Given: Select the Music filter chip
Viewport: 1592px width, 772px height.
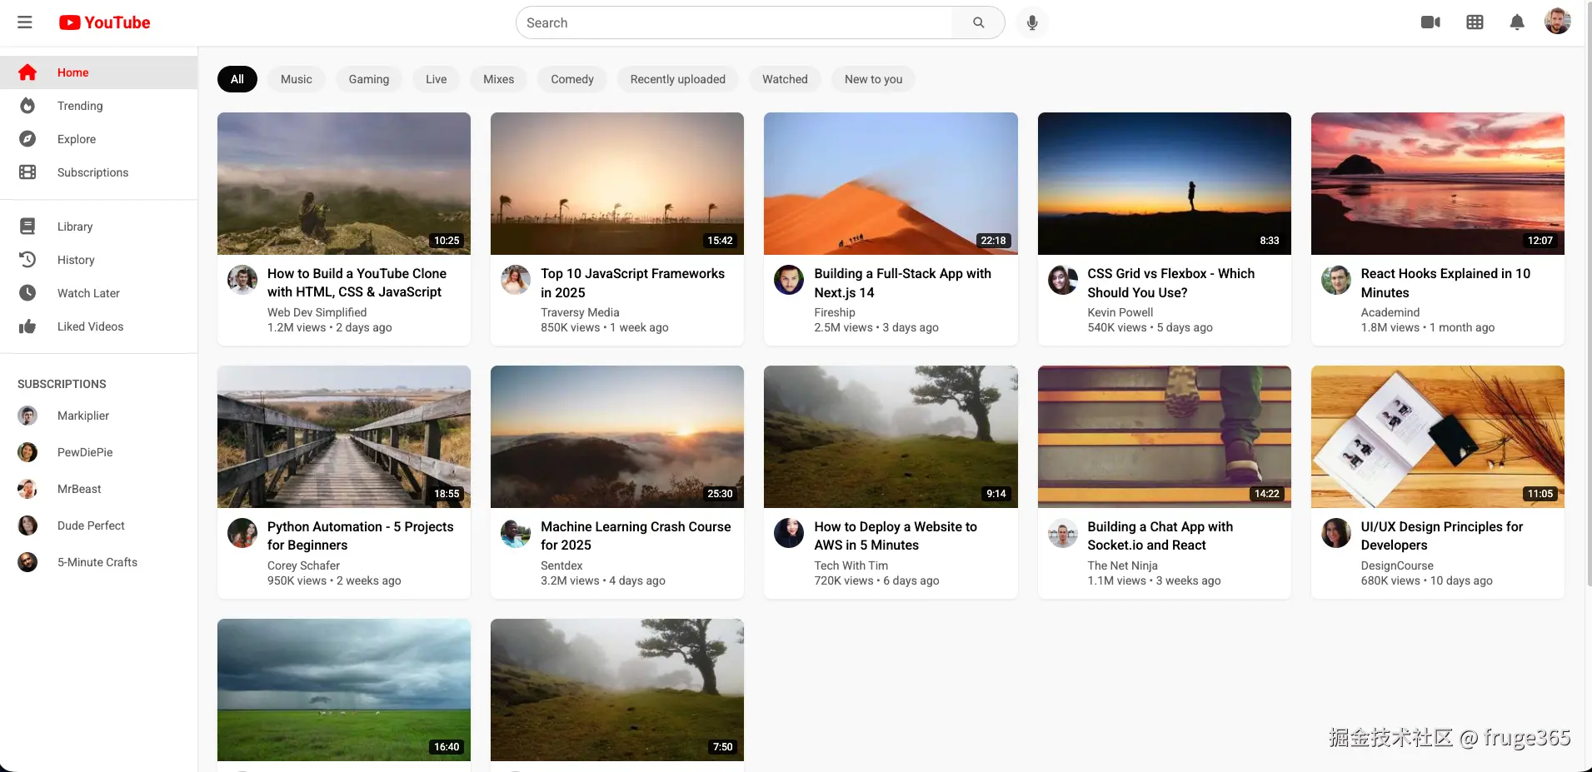Looking at the screenshot, I should 297,79.
